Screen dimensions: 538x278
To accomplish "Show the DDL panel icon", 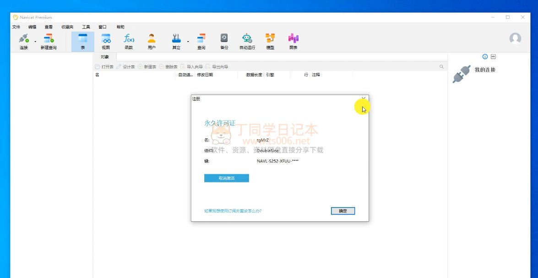I will (493, 57).
